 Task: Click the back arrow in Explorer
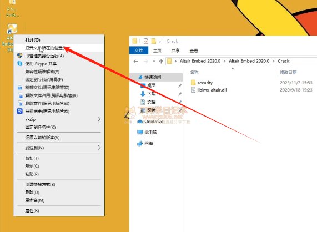pos(135,61)
